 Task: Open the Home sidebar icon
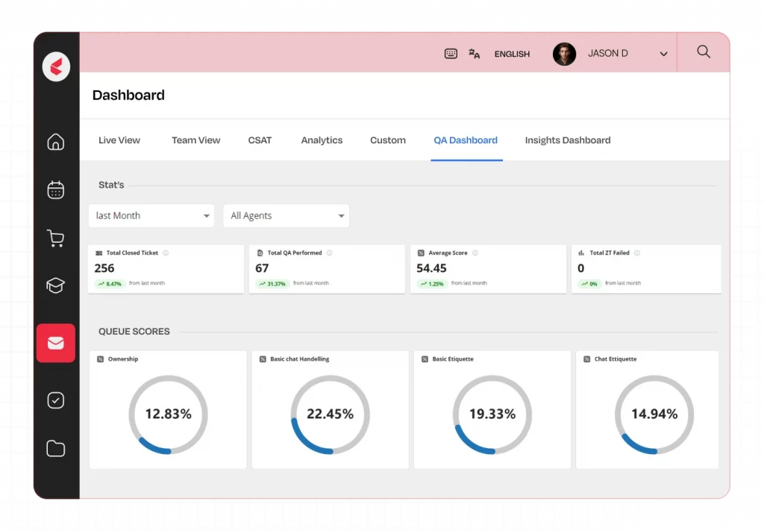[55, 142]
